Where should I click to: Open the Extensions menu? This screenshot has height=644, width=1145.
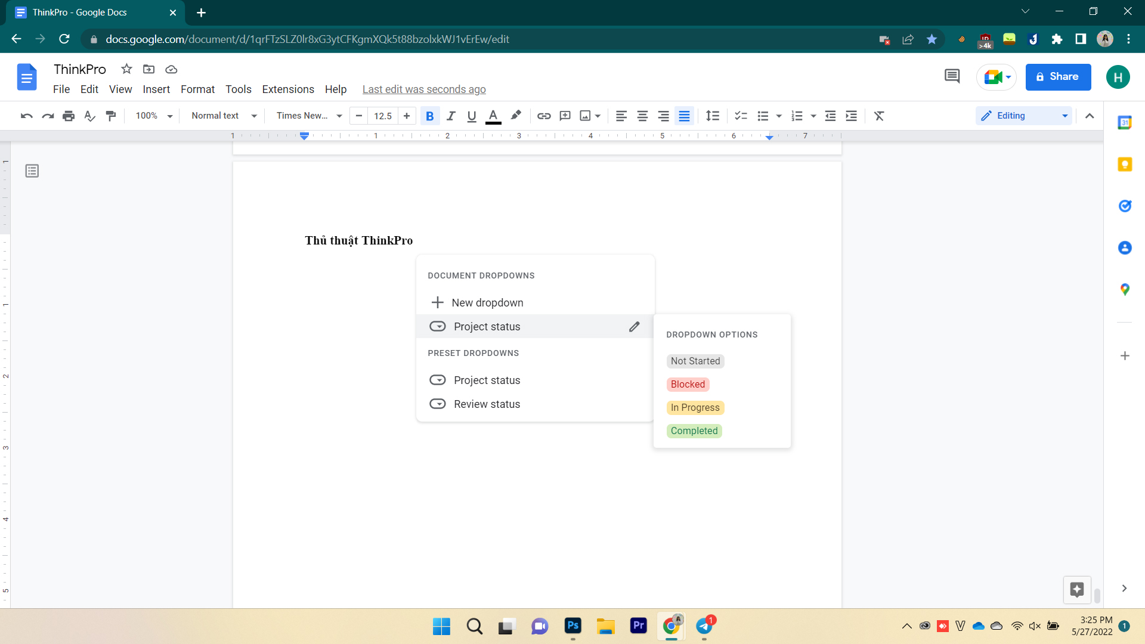tap(288, 89)
